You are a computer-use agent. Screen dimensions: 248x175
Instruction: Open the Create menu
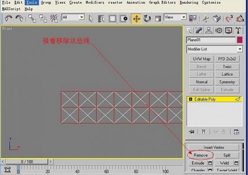coord(75,3)
